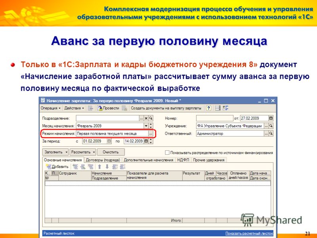The height and width of the screenshot is (238, 317).
Task: Choose Режим начисления via its ellipsis button
Action: (x=151, y=134)
